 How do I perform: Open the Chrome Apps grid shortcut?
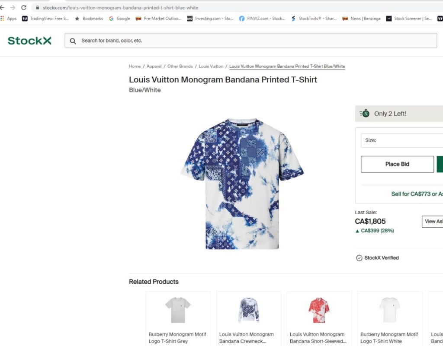click(x=2, y=19)
